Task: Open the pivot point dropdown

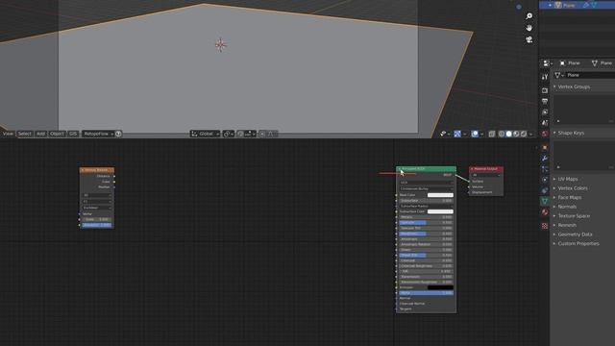Action: click(x=229, y=134)
